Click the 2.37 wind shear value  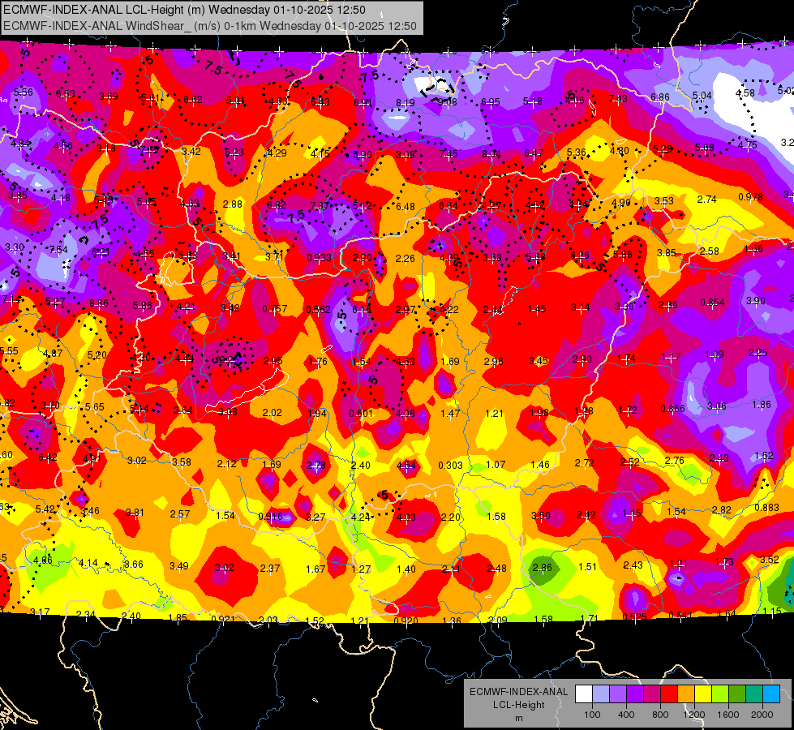pos(270,569)
